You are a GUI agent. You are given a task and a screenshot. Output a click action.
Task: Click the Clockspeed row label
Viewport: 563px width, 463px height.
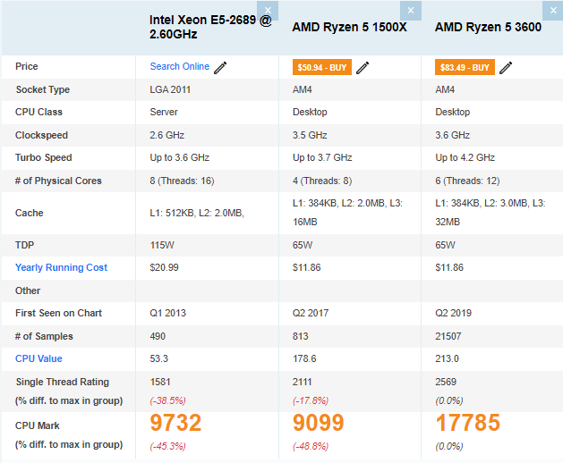coord(41,135)
